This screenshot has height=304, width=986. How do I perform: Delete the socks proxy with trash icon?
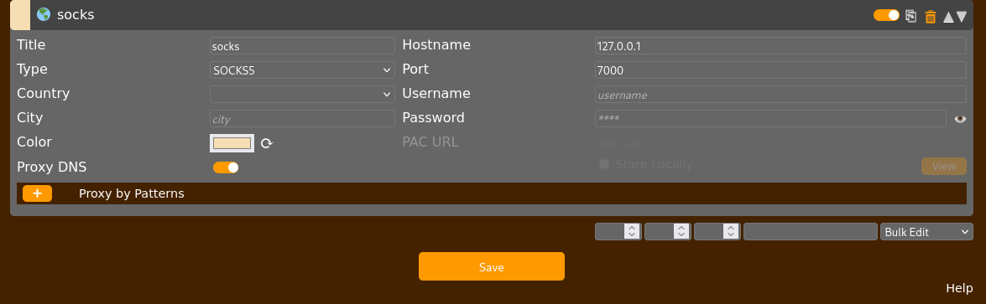931,17
